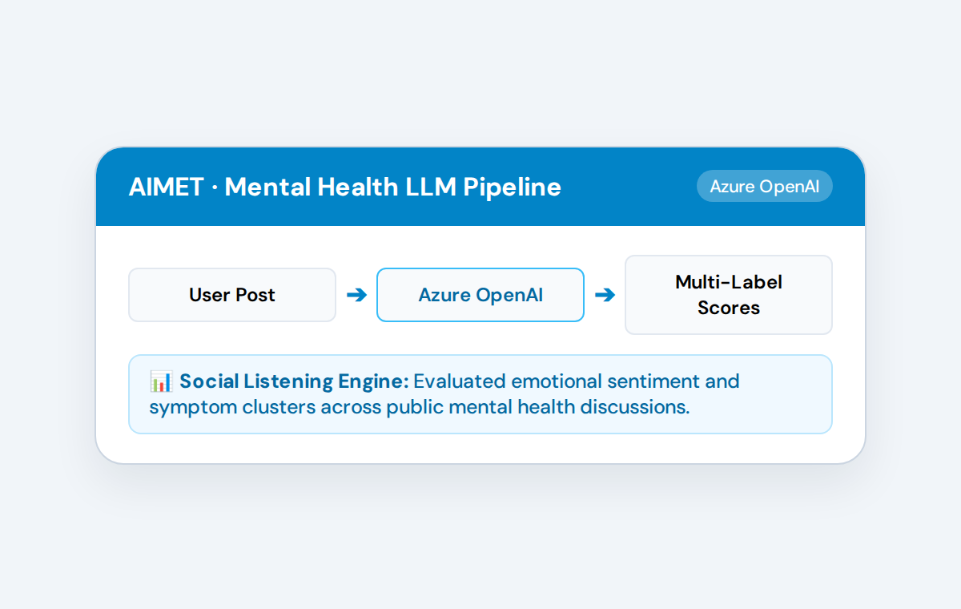Click the Mental Health LLM Pipeline title text
This screenshot has height=609, width=961.
(392, 187)
